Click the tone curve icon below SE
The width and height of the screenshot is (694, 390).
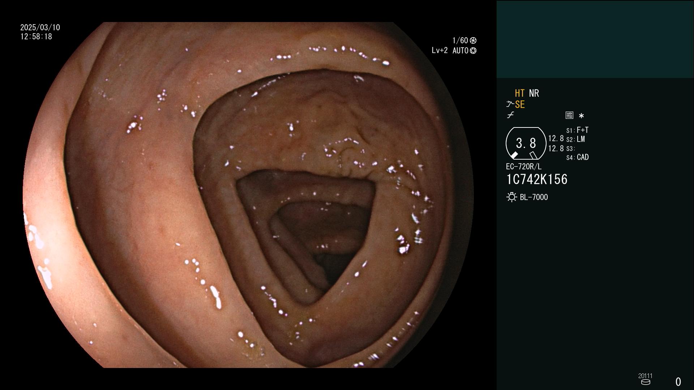(x=510, y=115)
